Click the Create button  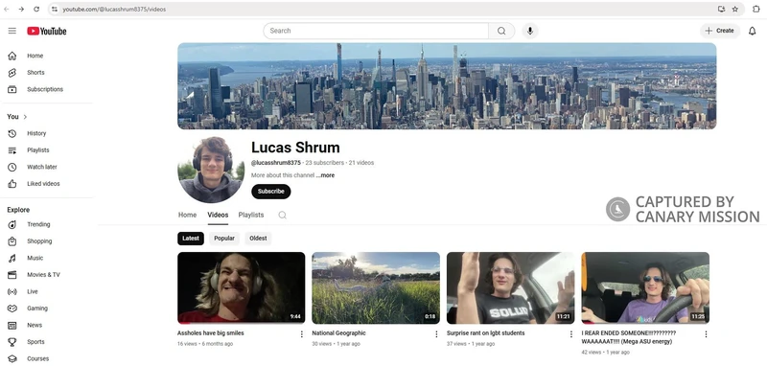pyautogui.click(x=720, y=31)
